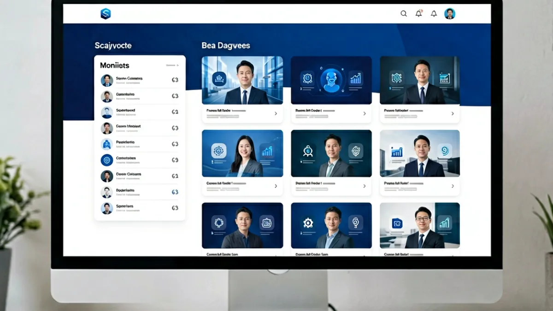Image resolution: width=553 pixels, height=311 pixels.
Task: Select the blue figure avatar in the Moniiets list
Action: (x=107, y=144)
